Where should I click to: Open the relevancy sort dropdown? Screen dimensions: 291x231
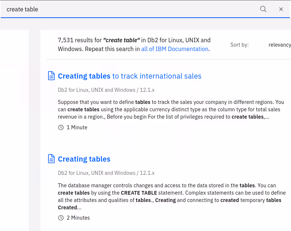(280, 45)
